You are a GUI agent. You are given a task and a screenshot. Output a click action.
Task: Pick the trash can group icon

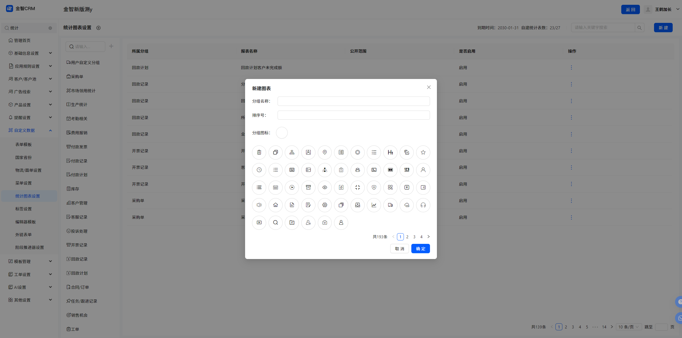point(259,152)
